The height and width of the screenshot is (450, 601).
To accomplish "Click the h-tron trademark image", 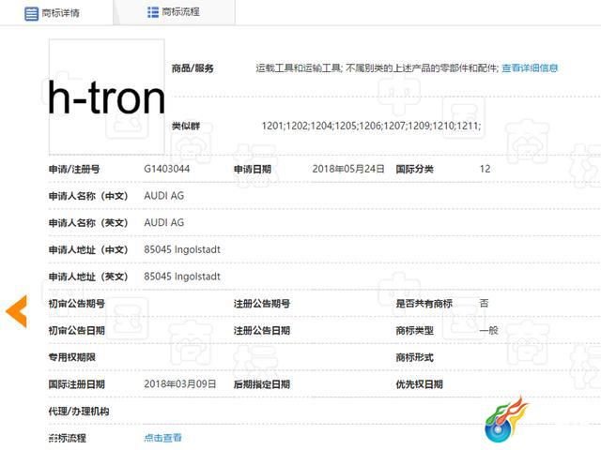I will click(106, 96).
